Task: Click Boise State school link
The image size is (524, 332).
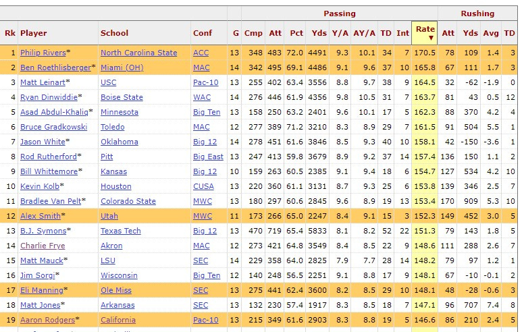Action: [x=122, y=97]
